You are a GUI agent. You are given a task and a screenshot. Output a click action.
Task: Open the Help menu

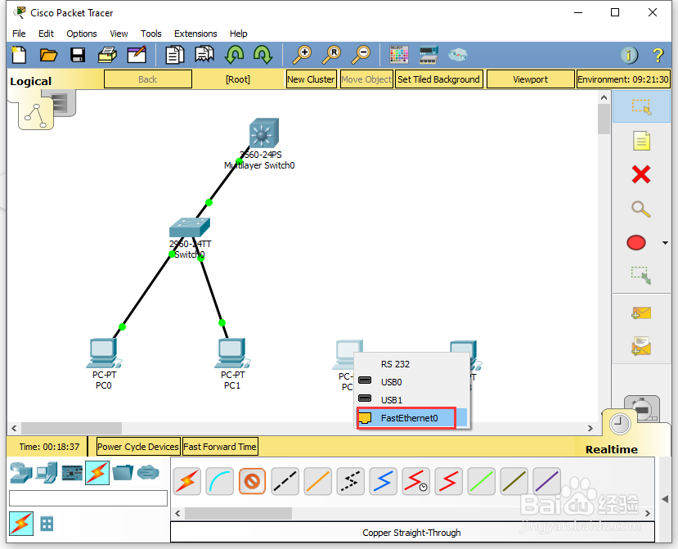(x=238, y=34)
